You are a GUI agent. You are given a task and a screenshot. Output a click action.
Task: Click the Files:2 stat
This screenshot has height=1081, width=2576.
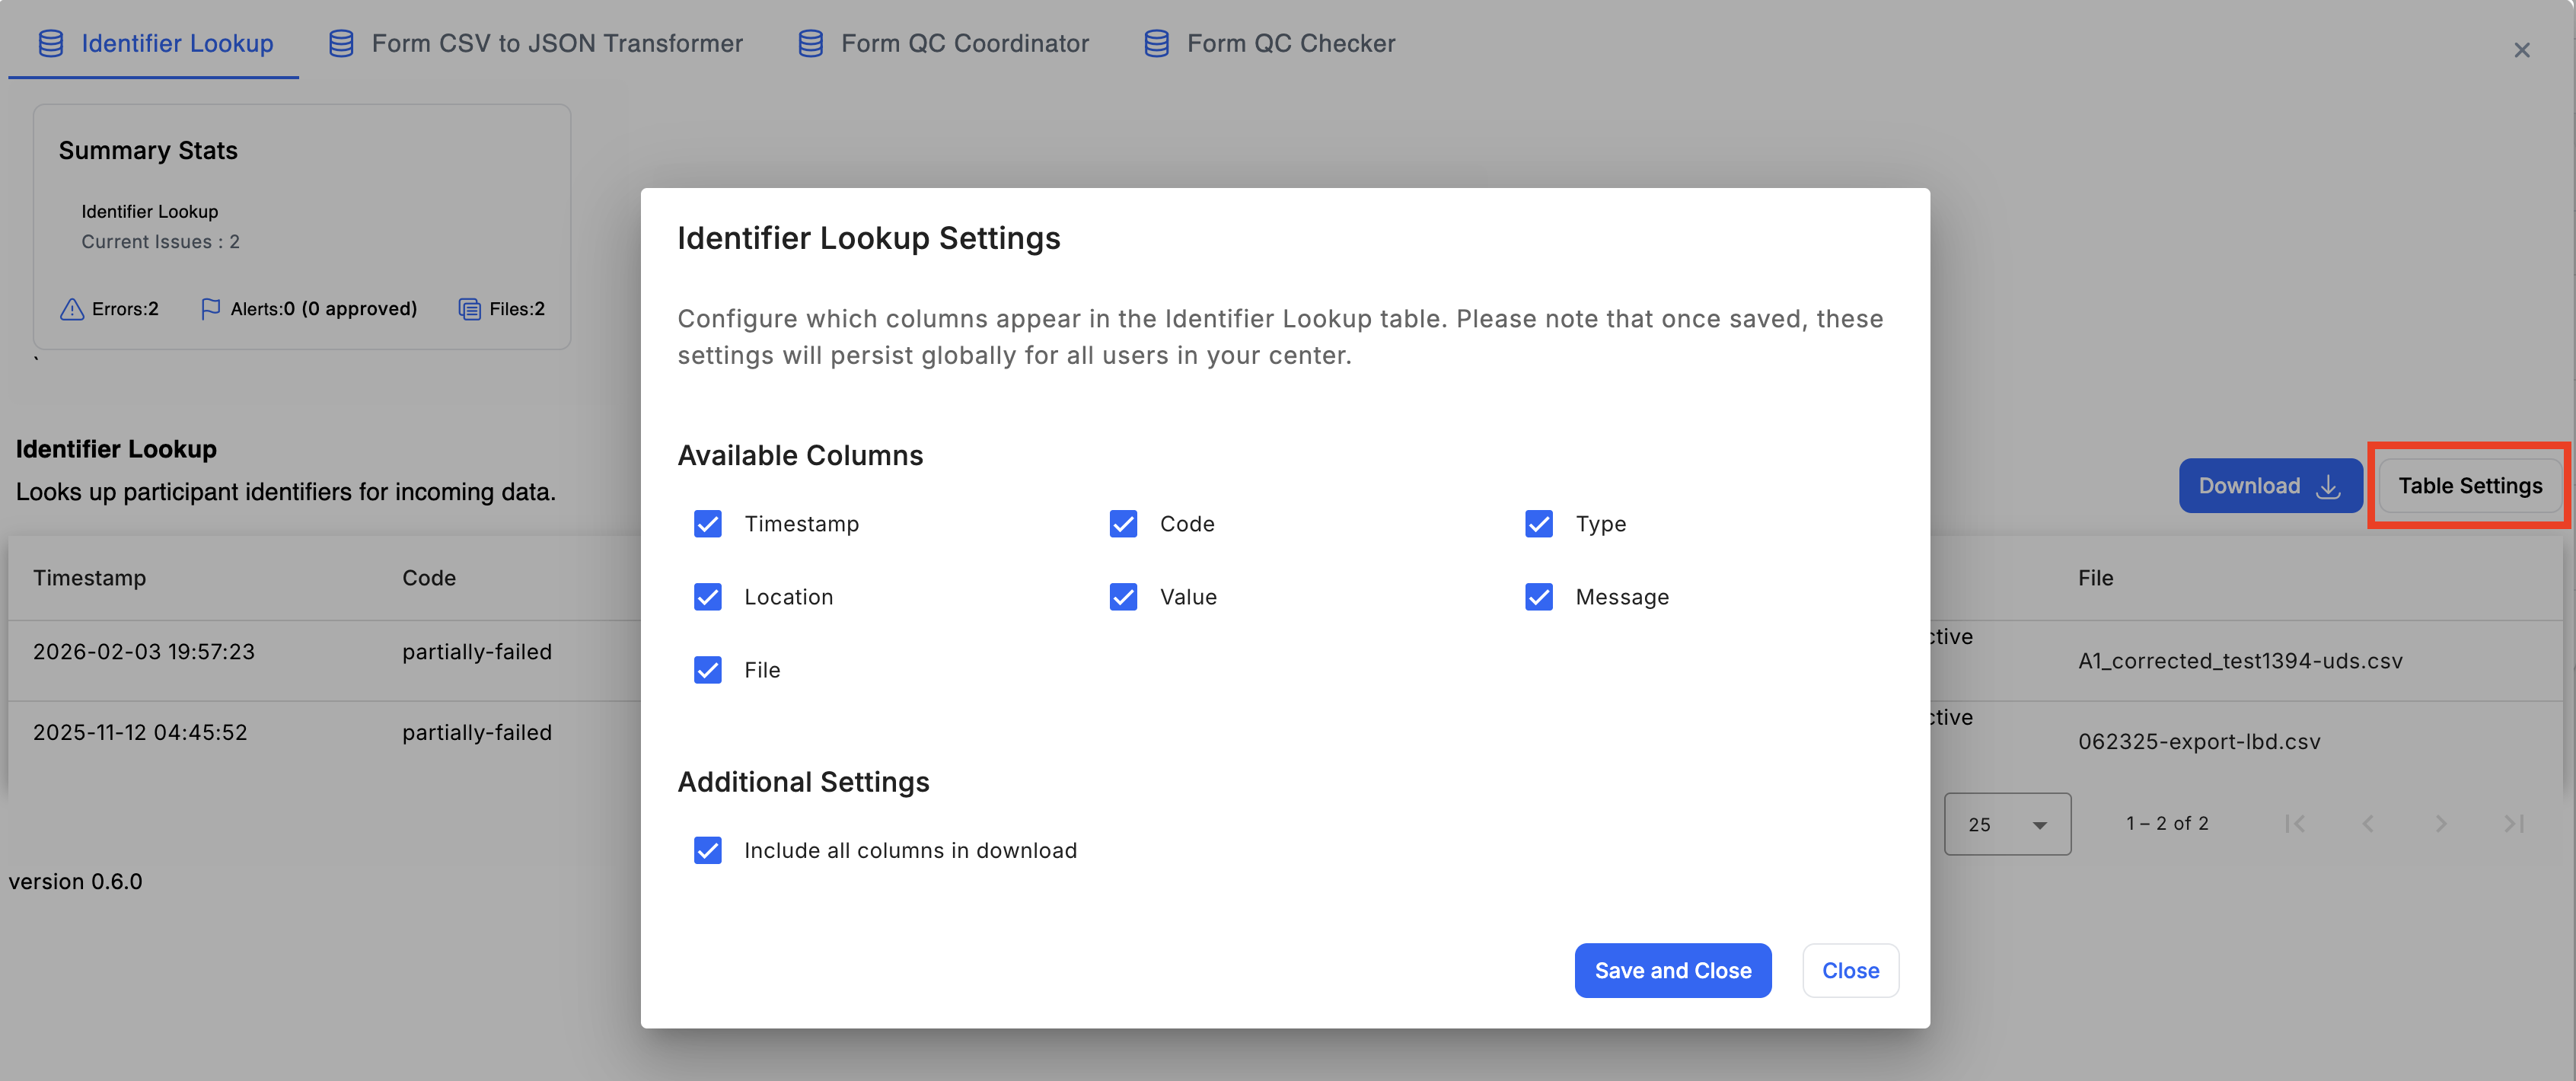tap(501, 309)
